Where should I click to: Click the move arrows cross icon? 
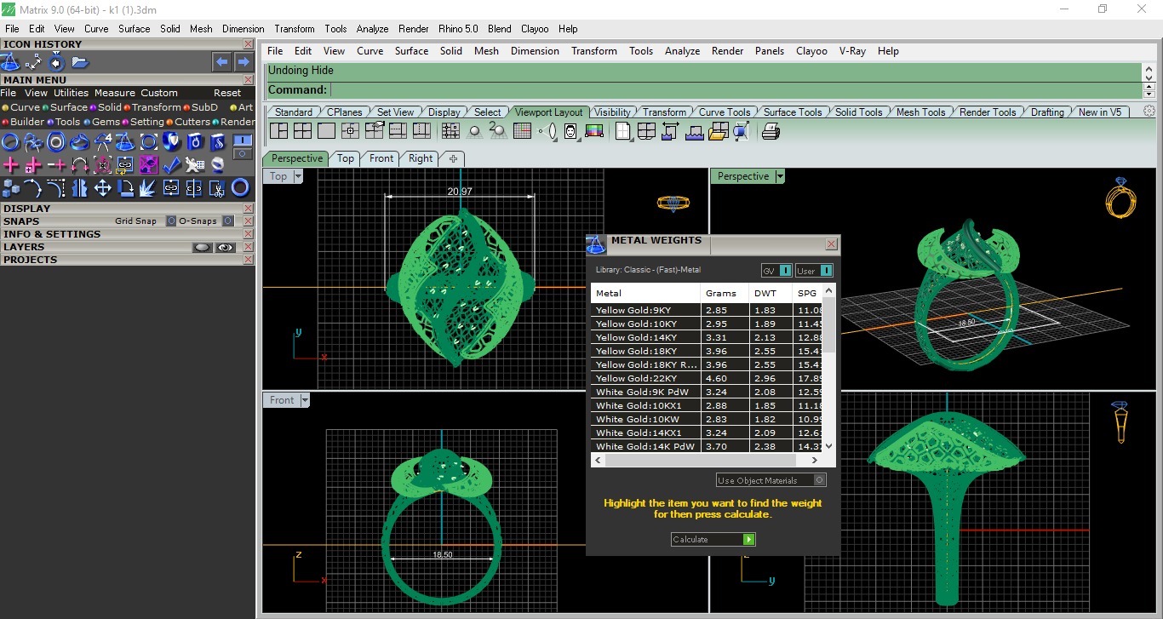[x=102, y=187]
